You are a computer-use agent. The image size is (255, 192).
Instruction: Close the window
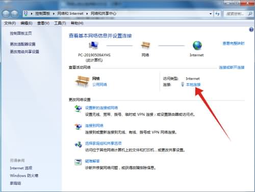click(x=248, y=3)
